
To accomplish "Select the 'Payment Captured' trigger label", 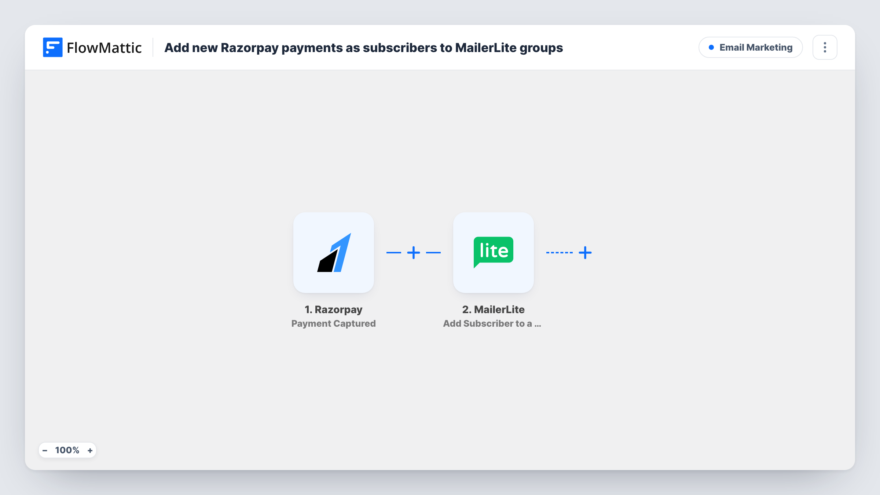I will pyautogui.click(x=333, y=323).
